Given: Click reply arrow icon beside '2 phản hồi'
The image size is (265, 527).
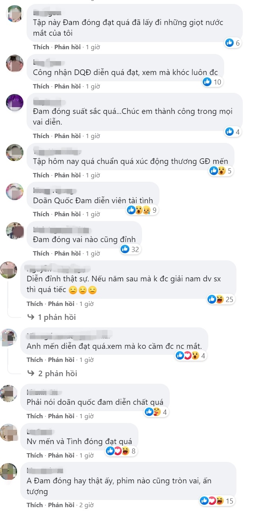Looking at the screenshot, I should point(31,373).
